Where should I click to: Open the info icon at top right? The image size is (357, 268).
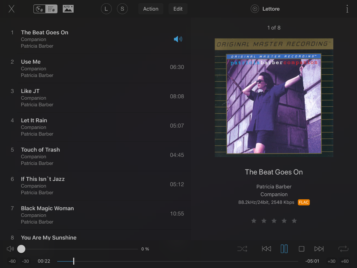(x=347, y=9)
